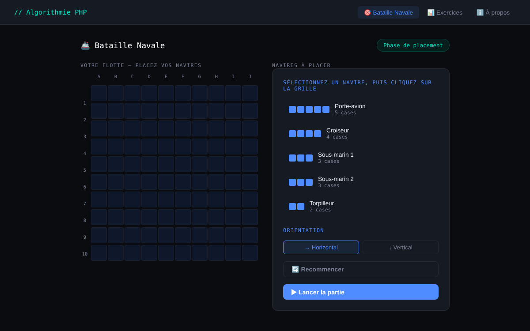
Task: Click grid cell E5
Action: (166, 164)
